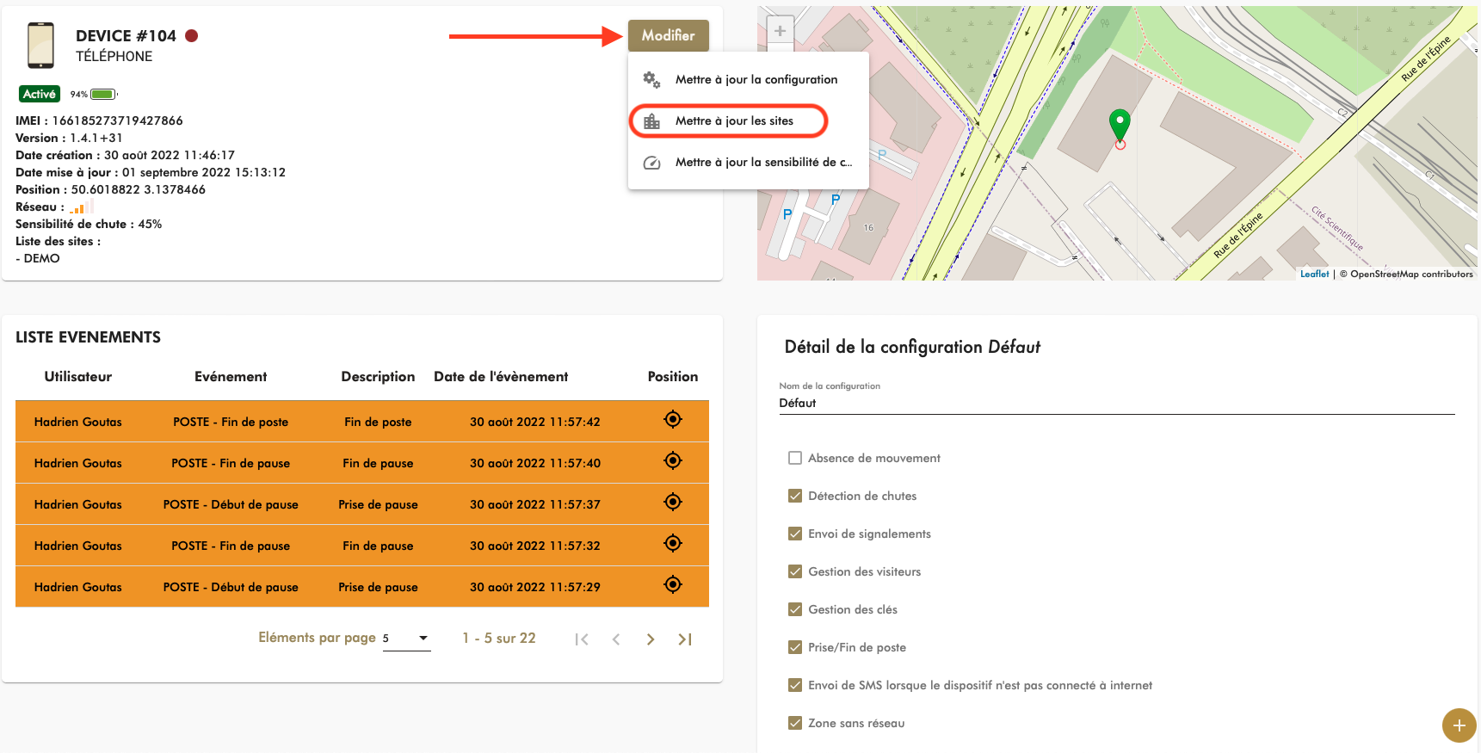Viewport: 1481px width, 753px height.
Task: Locate the 11:57:37 Prise de pause event position
Action: coord(673,502)
